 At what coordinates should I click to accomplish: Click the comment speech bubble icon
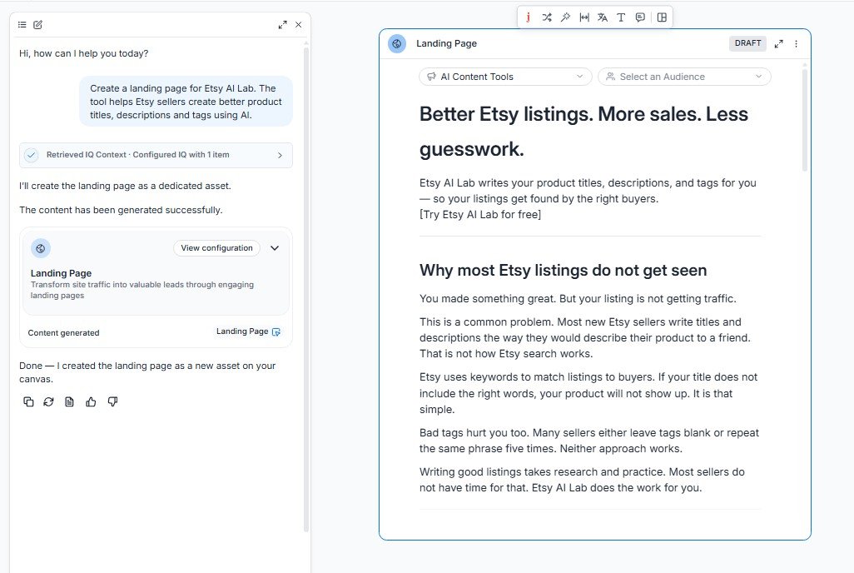640,17
